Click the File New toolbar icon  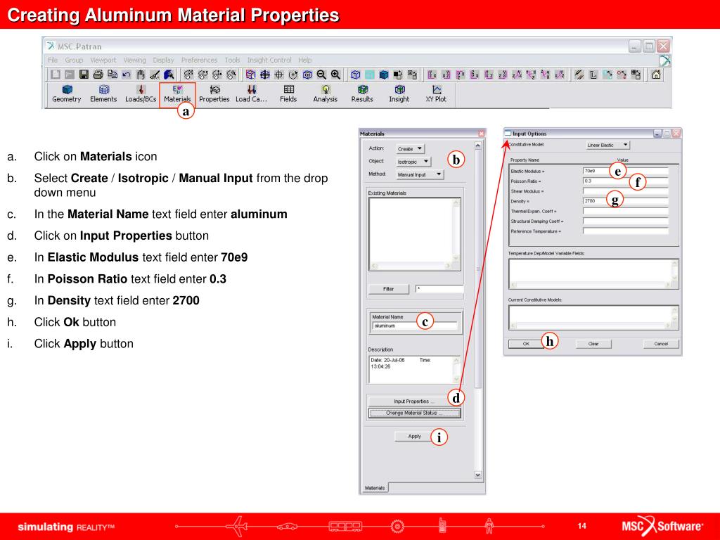coord(56,75)
